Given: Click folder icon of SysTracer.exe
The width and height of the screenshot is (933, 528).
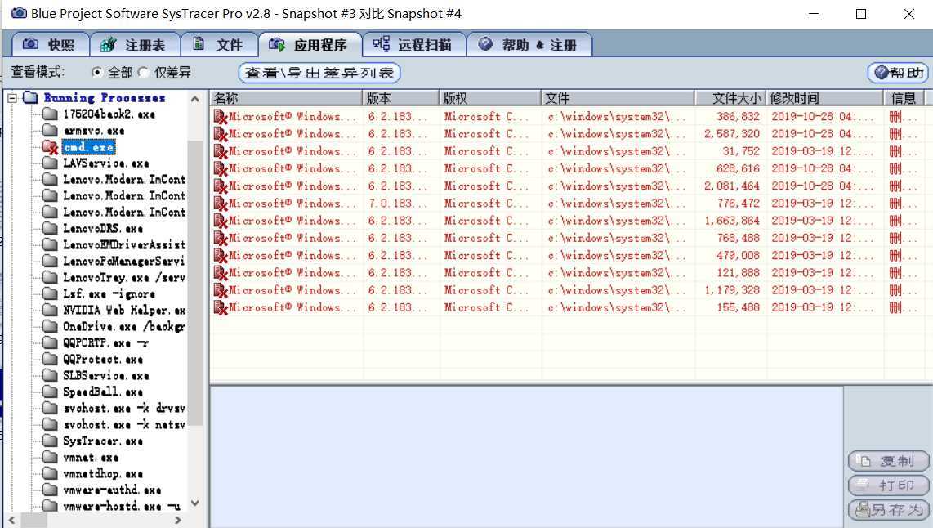Looking at the screenshot, I should pyautogui.click(x=51, y=441).
